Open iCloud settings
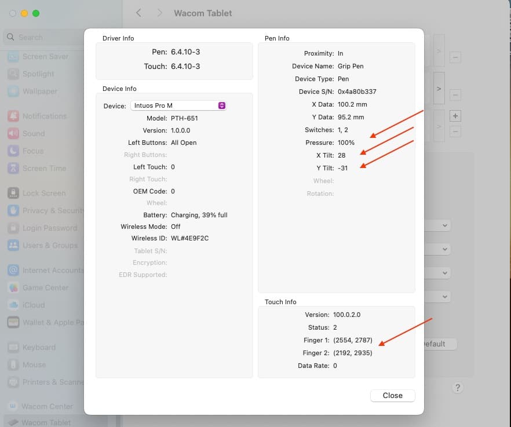Image resolution: width=511 pixels, height=427 pixels. pos(33,305)
